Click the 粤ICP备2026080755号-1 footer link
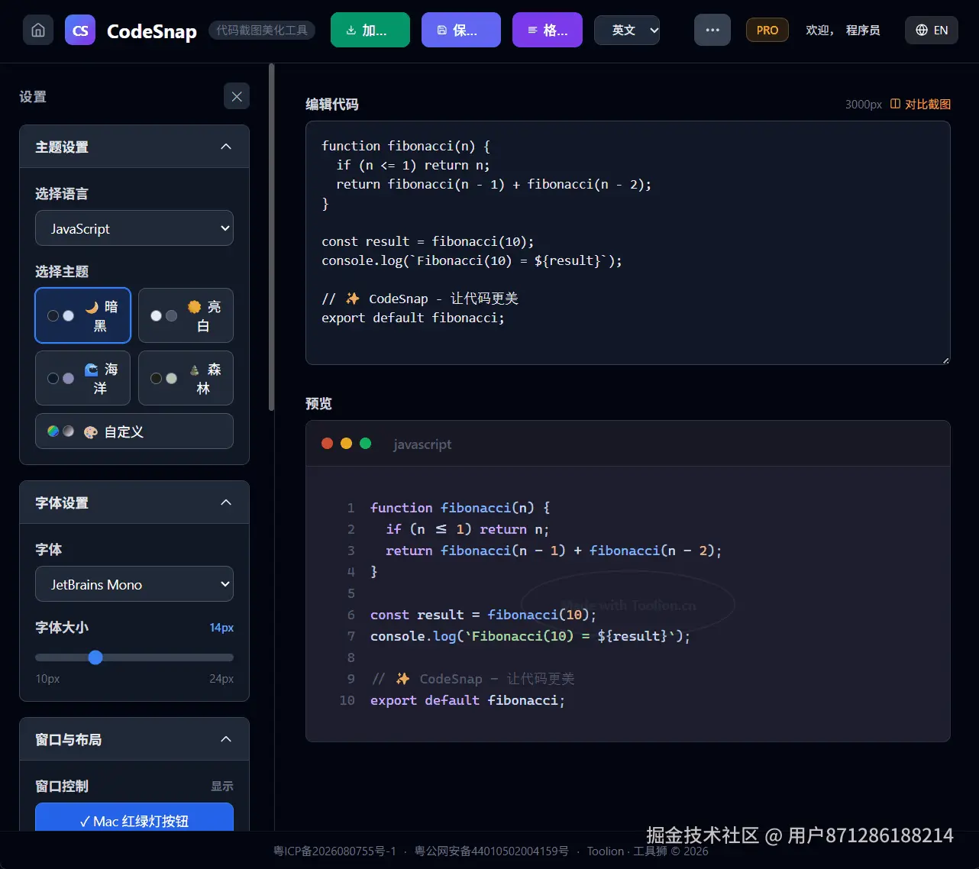The width and height of the screenshot is (979, 869). click(x=335, y=851)
